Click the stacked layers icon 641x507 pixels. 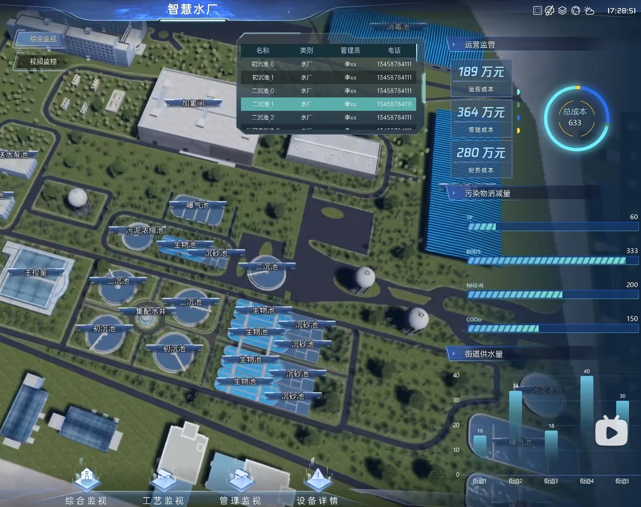[562, 10]
